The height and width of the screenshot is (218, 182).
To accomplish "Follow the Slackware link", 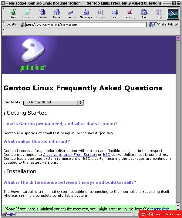I will pos(52,155).
